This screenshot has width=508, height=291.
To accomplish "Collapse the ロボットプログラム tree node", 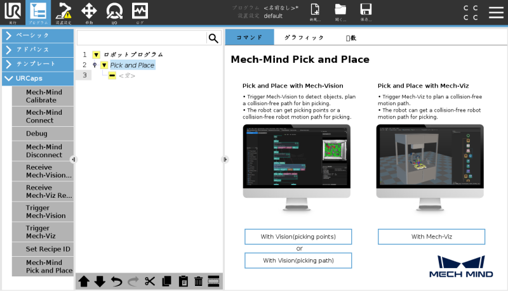I will (x=97, y=55).
